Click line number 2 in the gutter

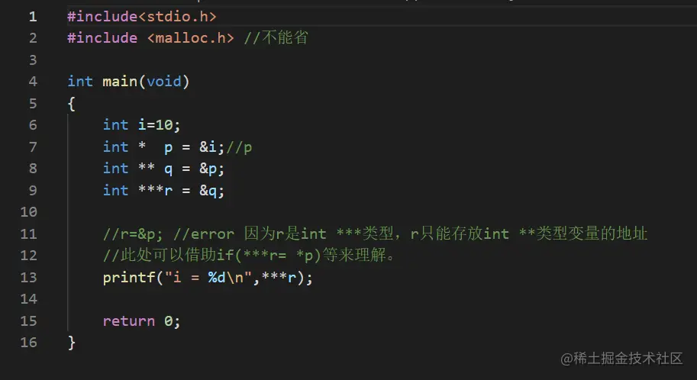[33, 38]
